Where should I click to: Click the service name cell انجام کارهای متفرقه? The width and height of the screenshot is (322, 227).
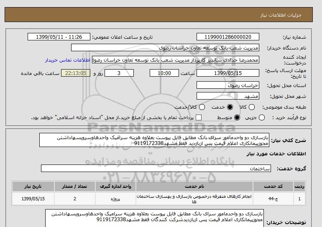[194, 199]
